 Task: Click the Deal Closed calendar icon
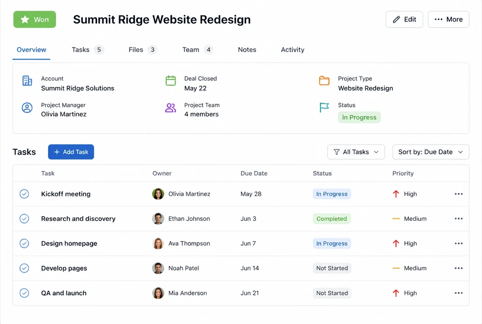tap(170, 81)
